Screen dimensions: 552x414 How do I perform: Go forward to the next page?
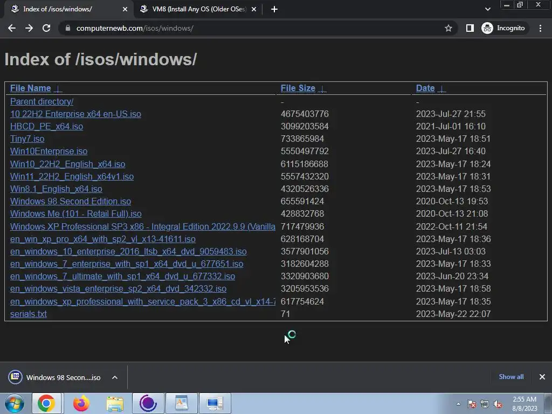coord(29,28)
